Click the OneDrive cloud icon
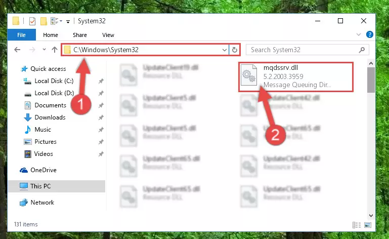Viewport: 389px width, 239px height. point(24,170)
